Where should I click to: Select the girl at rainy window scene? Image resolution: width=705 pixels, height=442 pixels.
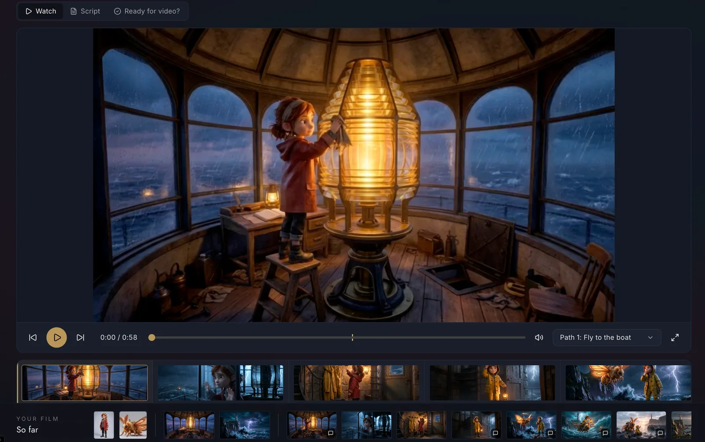(x=220, y=382)
